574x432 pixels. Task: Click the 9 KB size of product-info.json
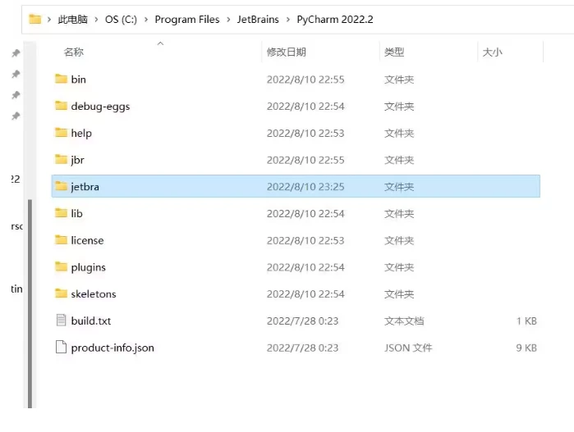pyautogui.click(x=526, y=348)
